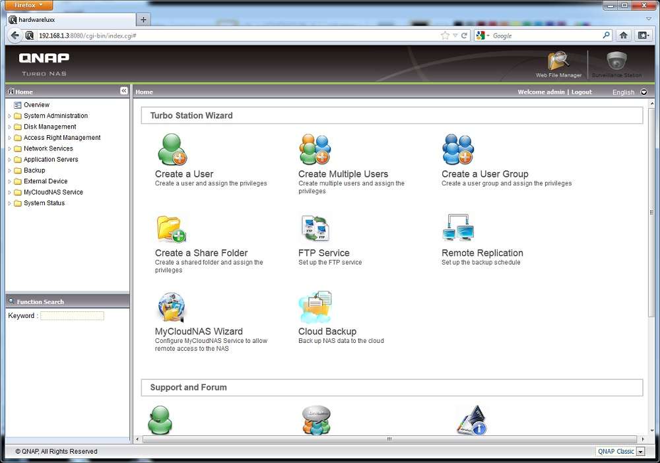Image resolution: width=660 pixels, height=463 pixels.
Task: Click the QNAP Turbo NAS logo
Action: (44, 64)
